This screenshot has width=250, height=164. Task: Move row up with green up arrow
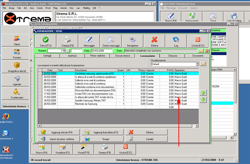tap(203, 93)
